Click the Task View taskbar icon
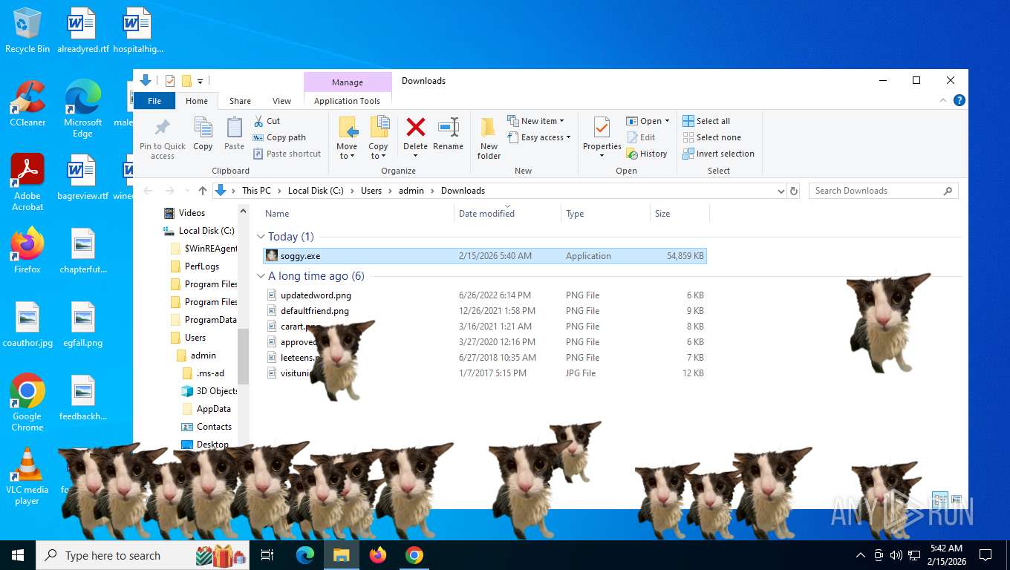 pyautogui.click(x=267, y=555)
